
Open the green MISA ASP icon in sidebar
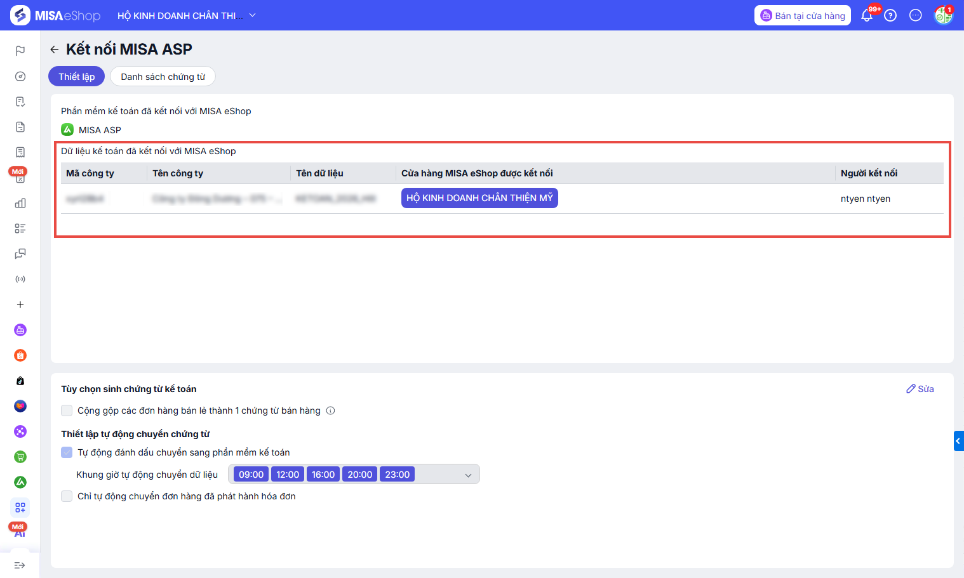coord(20,482)
